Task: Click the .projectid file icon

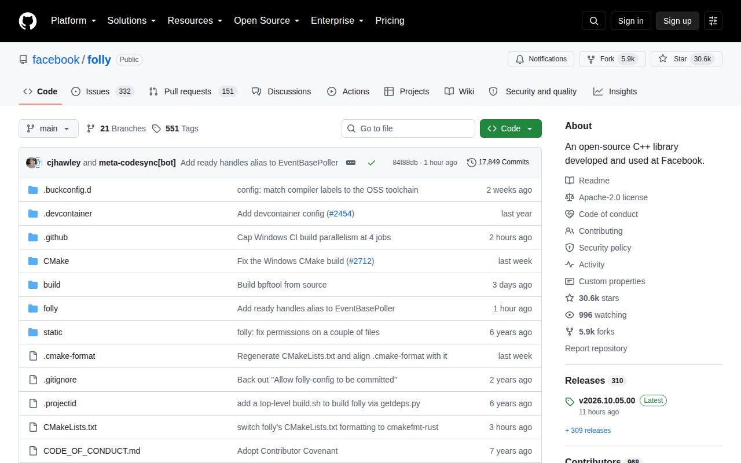Action: [33, 403]
